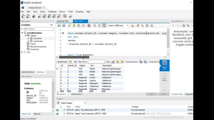Expand the sys schema node
214x120 pixels.
22,52
